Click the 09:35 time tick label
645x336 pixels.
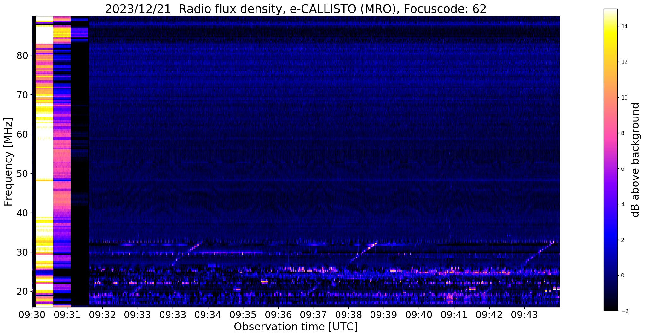(x=243, y=315)
